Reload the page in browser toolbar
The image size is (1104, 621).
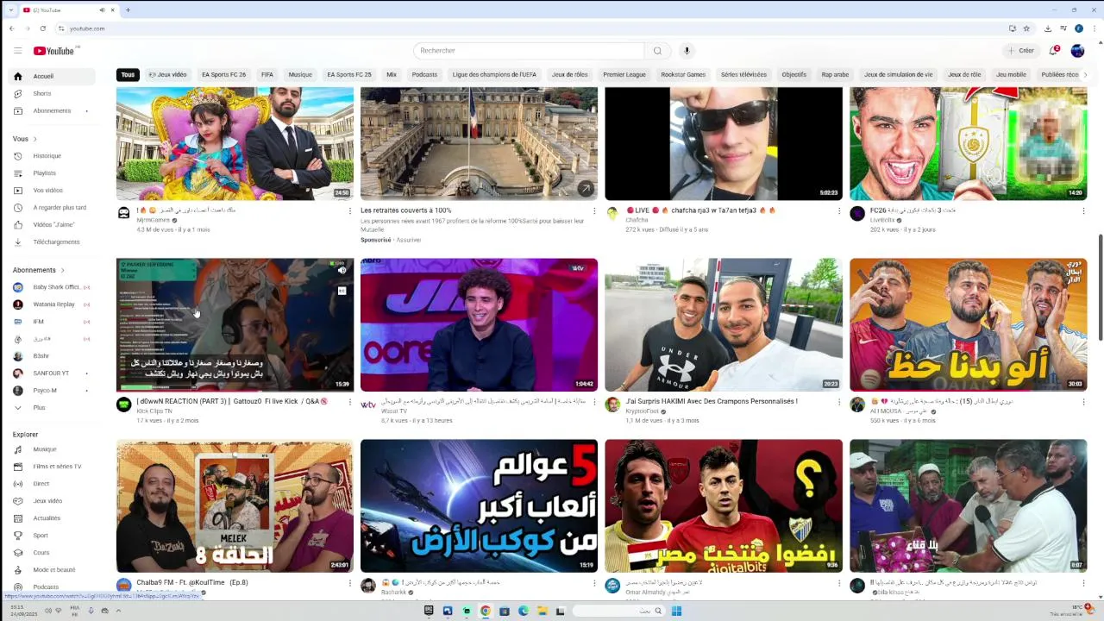[x=42, y=28]
